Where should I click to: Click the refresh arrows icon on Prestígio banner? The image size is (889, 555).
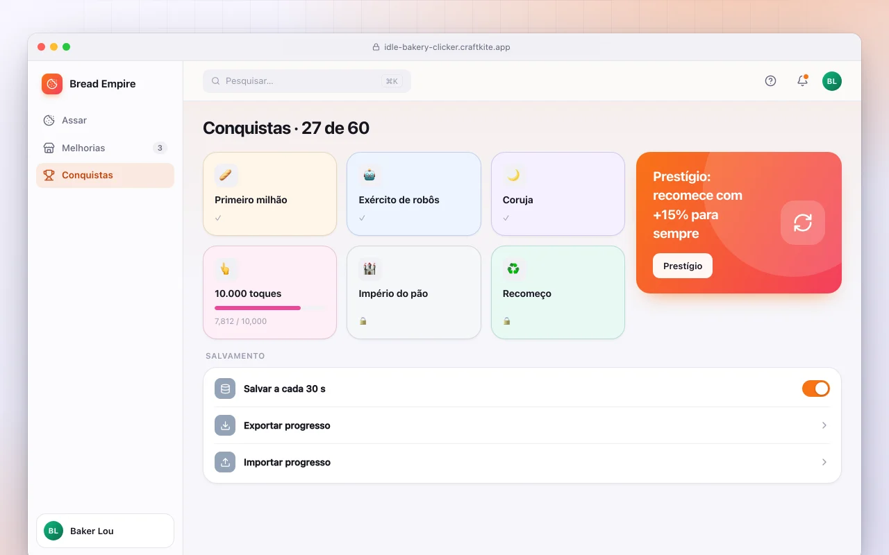[x=803, y=223]
